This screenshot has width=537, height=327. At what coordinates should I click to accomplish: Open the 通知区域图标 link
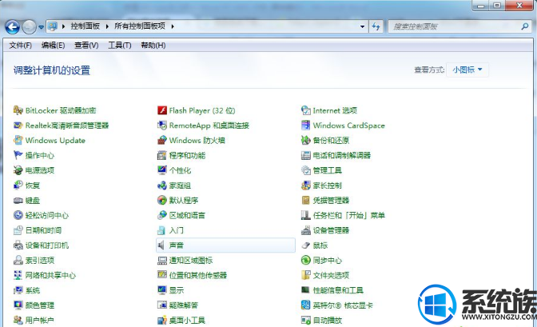(191, 260)
